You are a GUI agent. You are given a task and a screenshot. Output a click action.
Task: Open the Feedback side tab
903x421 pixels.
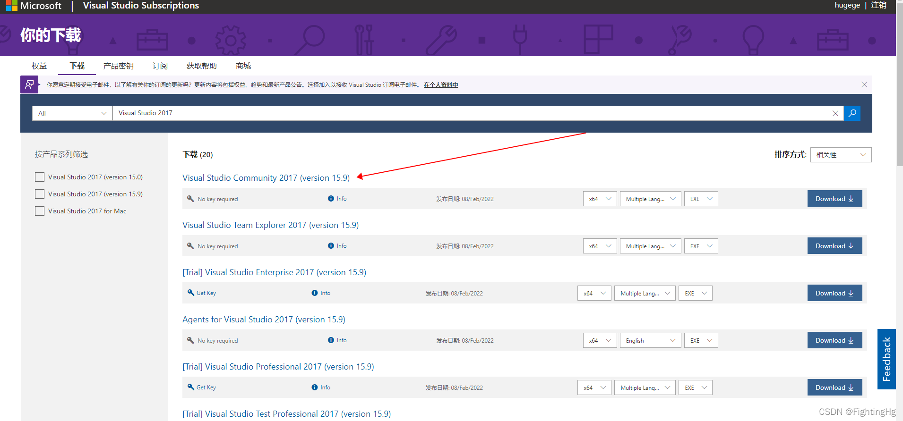886,359
